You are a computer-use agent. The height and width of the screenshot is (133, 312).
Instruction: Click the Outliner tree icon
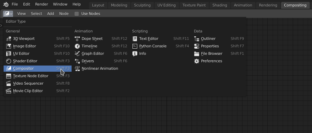tap(197, 39)
